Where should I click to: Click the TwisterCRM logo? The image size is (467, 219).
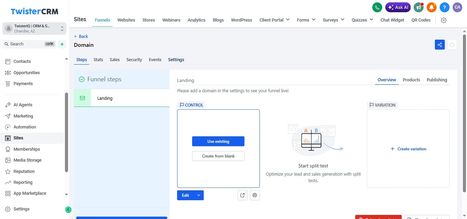coord(35,11)
